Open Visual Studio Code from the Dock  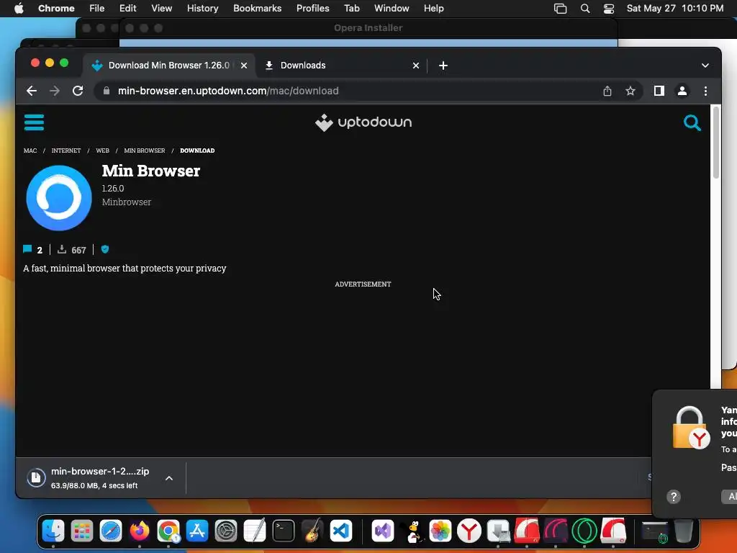[340, 531]
